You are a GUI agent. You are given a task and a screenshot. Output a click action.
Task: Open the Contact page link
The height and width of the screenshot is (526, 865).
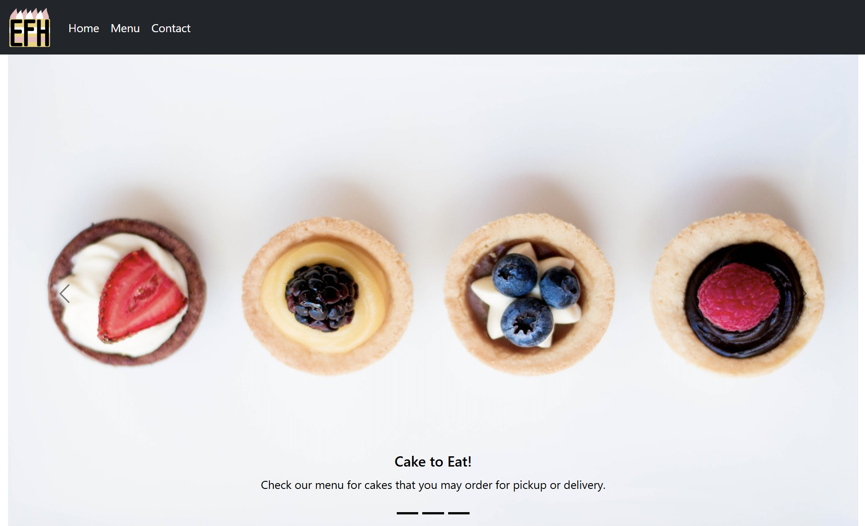click(x=171, y=28)
